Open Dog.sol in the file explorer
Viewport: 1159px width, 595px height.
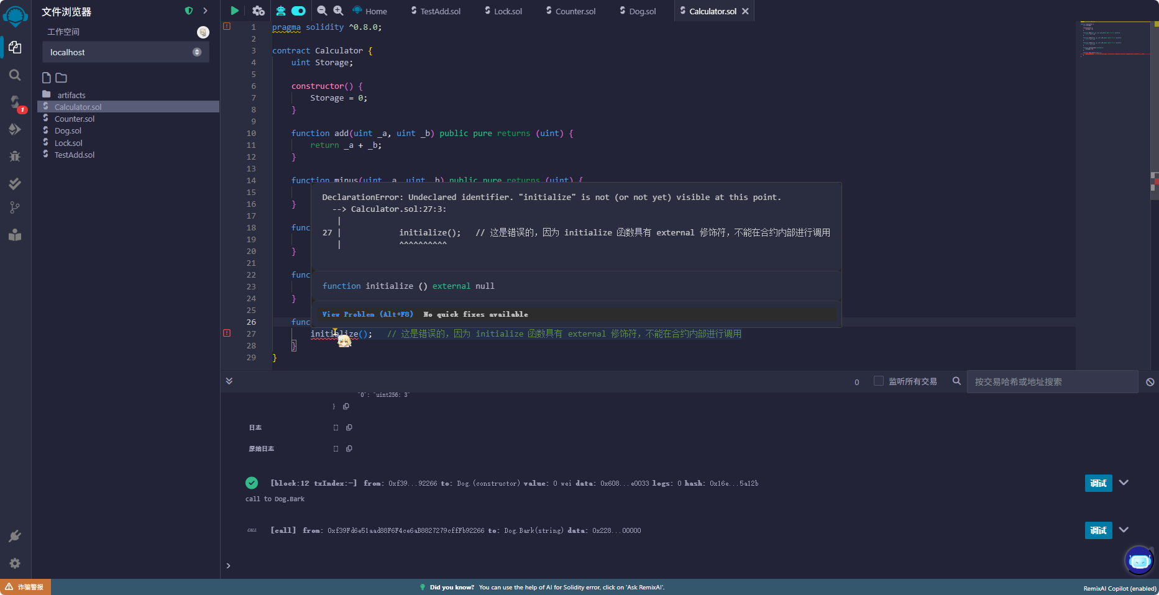(68, 131)
